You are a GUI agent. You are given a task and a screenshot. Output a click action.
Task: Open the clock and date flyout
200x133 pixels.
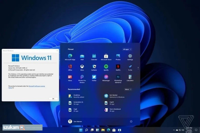coord(189,130)
